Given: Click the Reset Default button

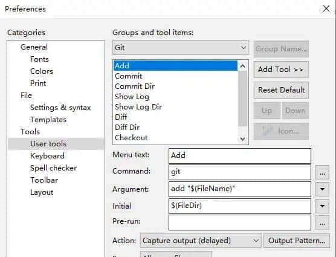Looking at the screenshot, I should [281, 90].
